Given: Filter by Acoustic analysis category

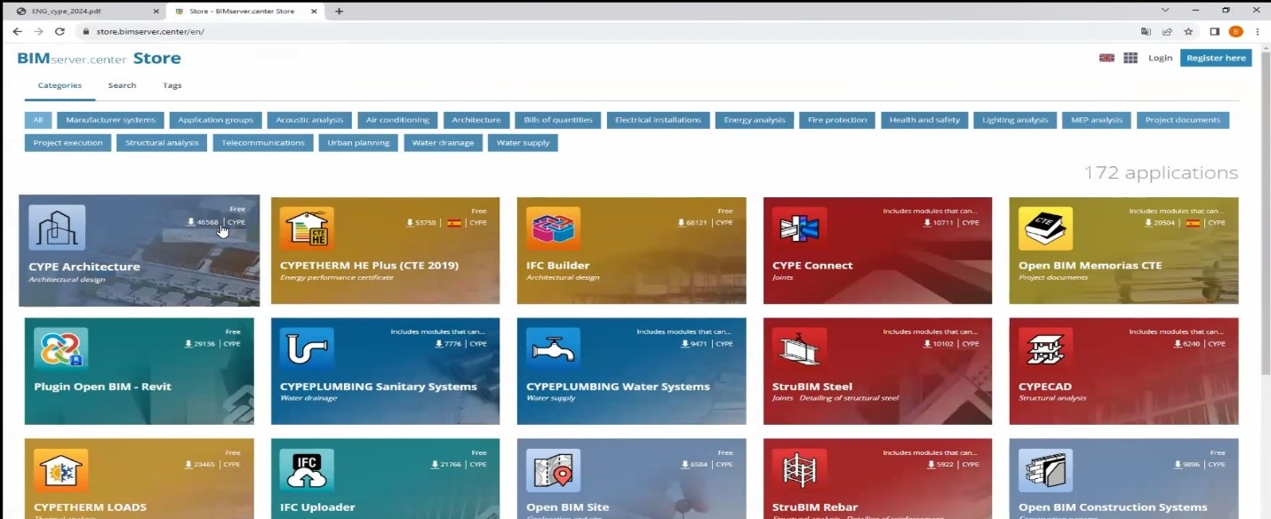Looking at the screenshot, I should tap(309, 120).
